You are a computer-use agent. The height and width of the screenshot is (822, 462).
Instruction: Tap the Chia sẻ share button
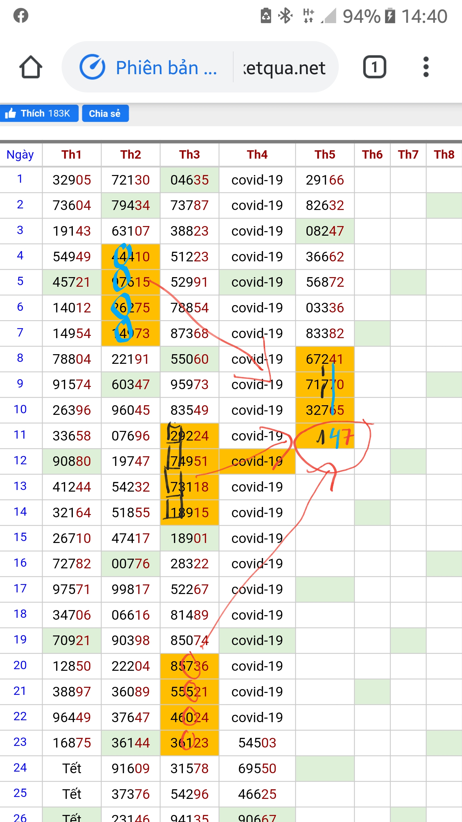click(x=105, y=113)
